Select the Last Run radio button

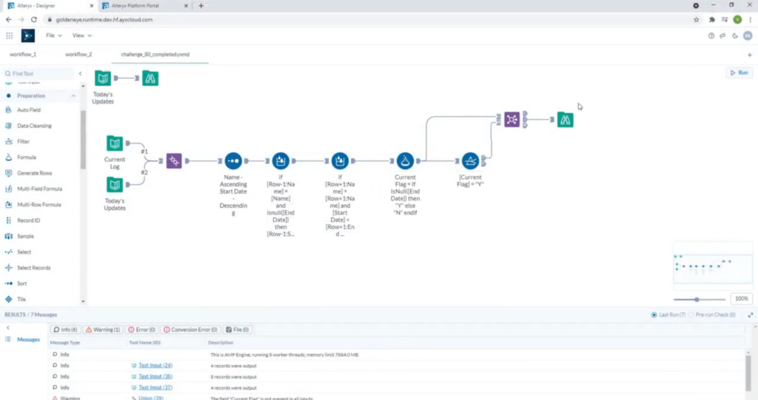pyautogui.click(x=654, y=315)
